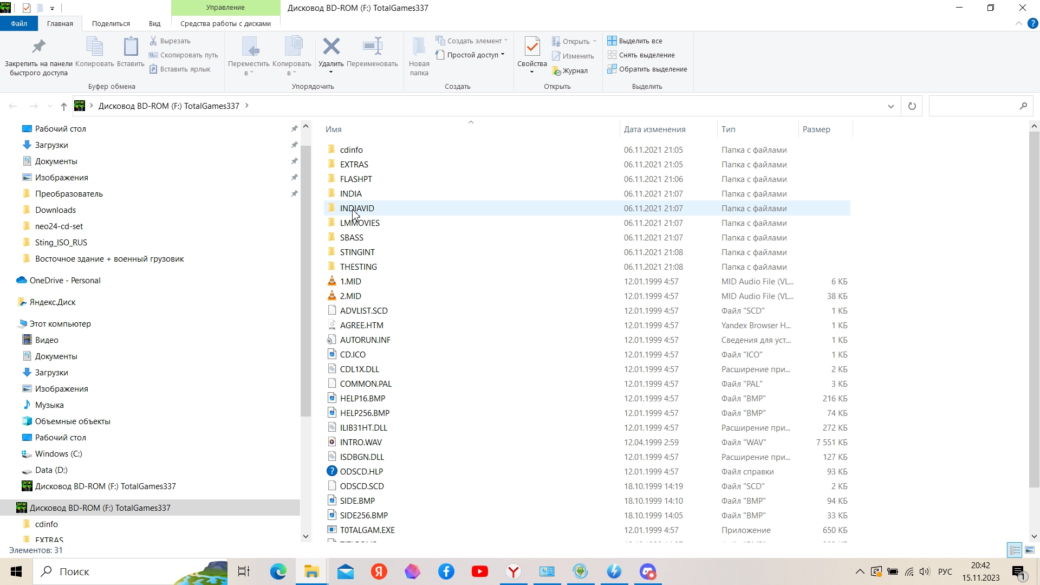The height and width of the screenshot is (585, 1040).
Task: Click the refresh icon beside address bar
Action: 912,106
